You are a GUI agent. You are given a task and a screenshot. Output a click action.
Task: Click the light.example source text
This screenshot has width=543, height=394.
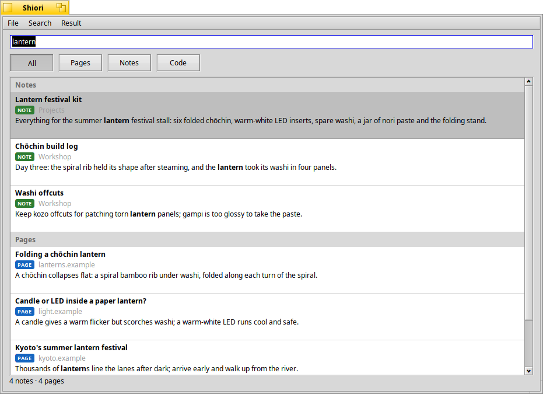point(60,312)
